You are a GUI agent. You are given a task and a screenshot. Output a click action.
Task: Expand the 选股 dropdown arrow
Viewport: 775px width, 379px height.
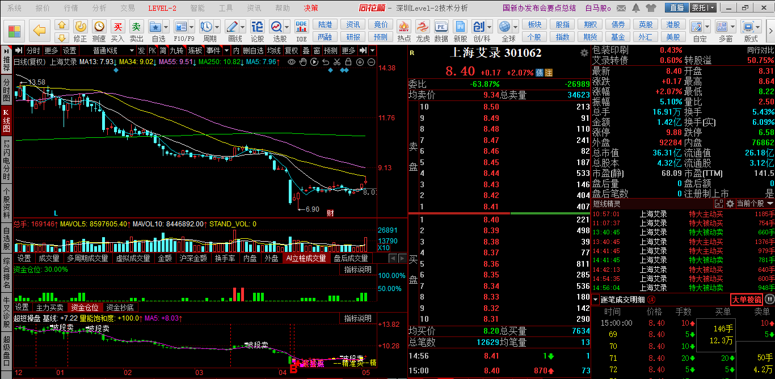[x=288, y=27]
